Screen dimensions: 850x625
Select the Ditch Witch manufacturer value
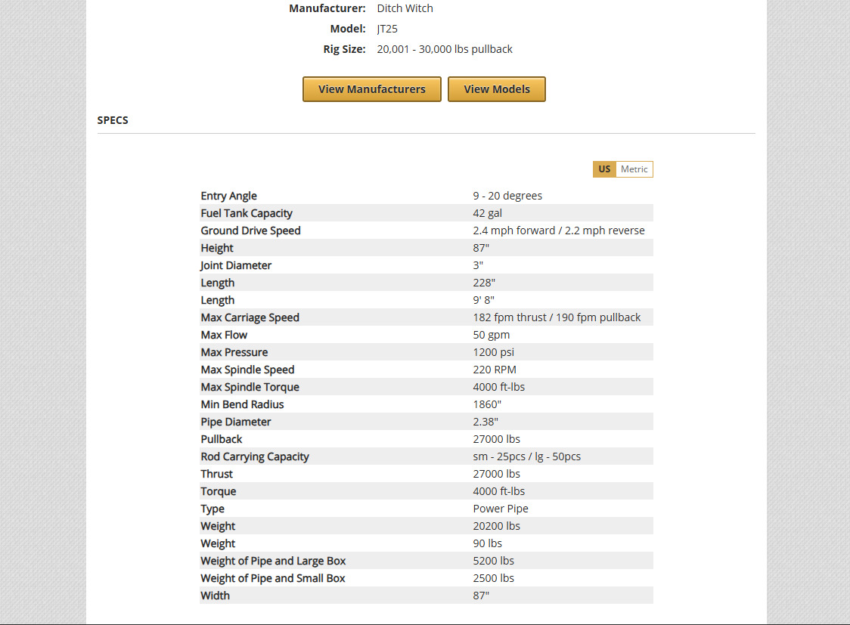pos(405,8)
